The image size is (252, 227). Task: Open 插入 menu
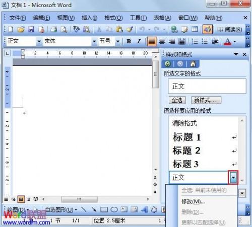click(x=89, y=18)
